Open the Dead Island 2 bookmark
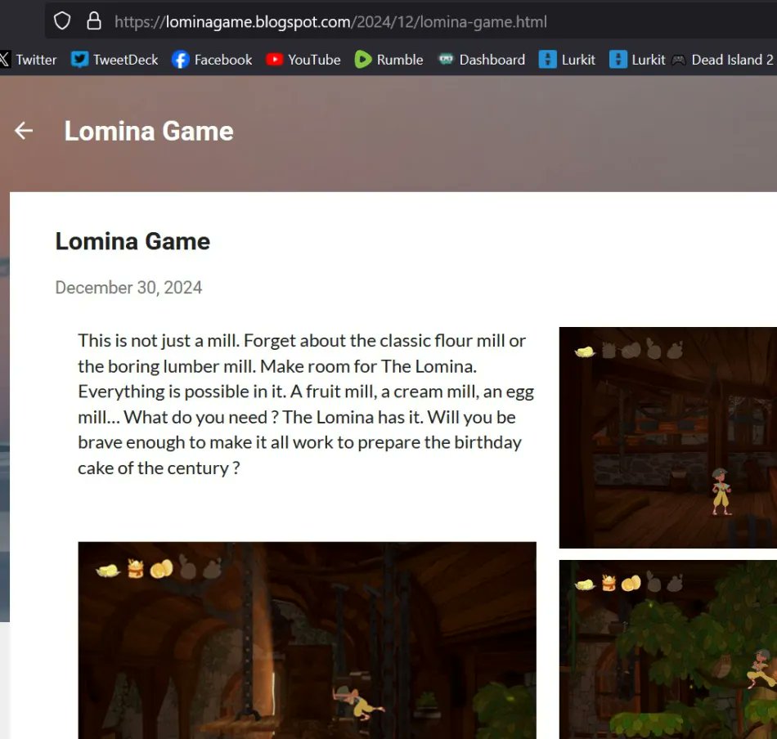The image size is (777, 739). (x=722, y=60)
